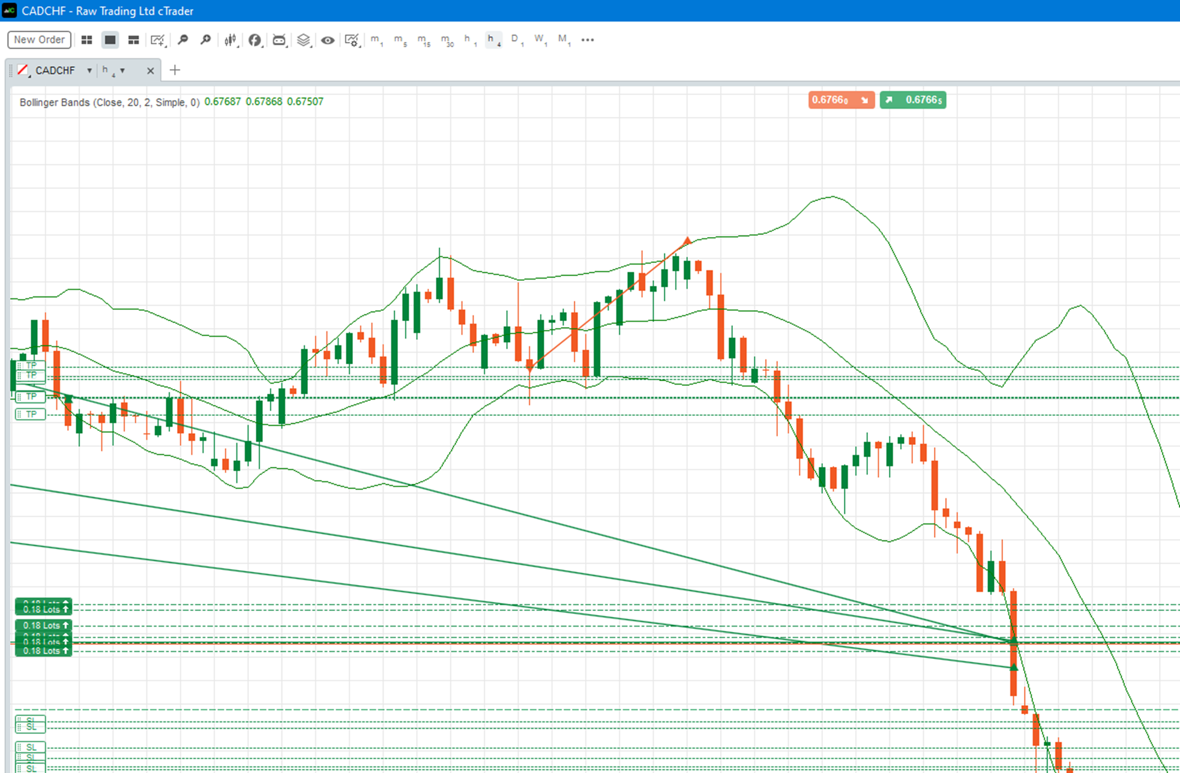Click the Bollinger value 0.67868
Screen dimensions: 1180x773
(x=263, y=102)
